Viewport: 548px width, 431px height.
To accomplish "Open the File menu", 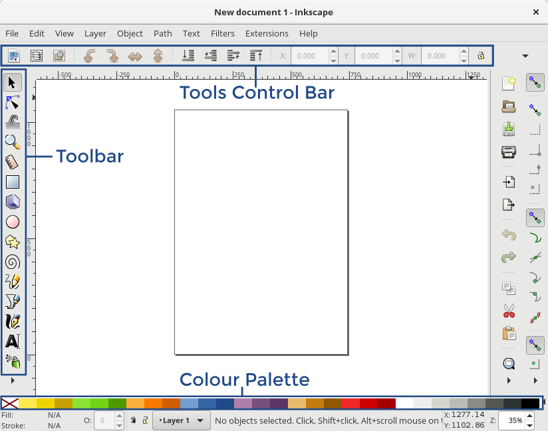I will pyautogui.click(x=11, y=33).
